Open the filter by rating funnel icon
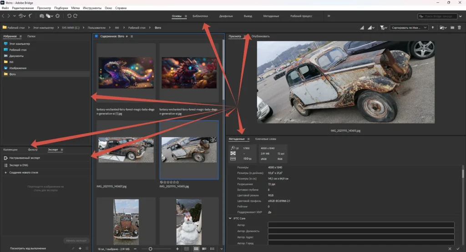This screenshot has width=466, height=252. pos(382,28)
